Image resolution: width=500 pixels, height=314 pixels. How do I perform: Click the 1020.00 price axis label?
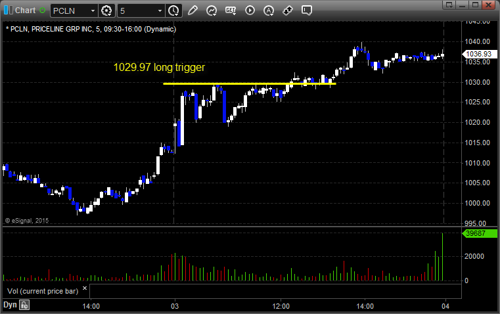478,122
